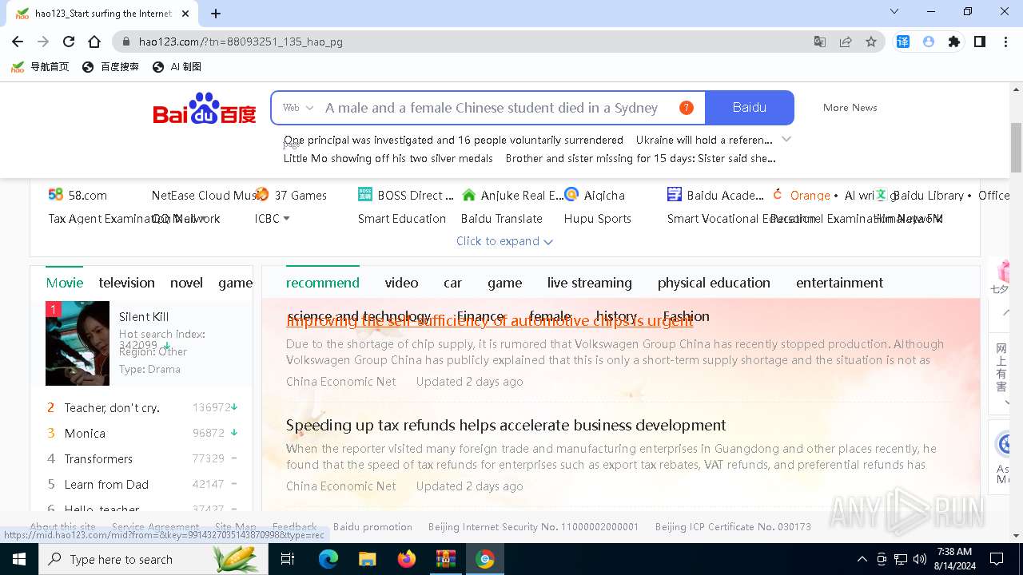Select the Movie tab

(65, 283)
